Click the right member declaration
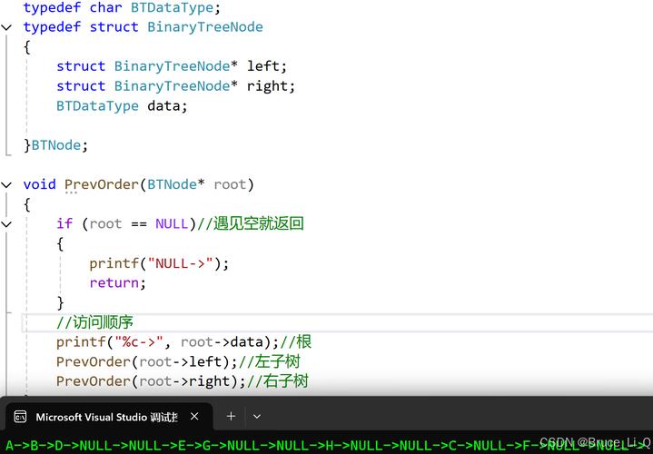Viewport: 653px width, 454px height. 176,86
